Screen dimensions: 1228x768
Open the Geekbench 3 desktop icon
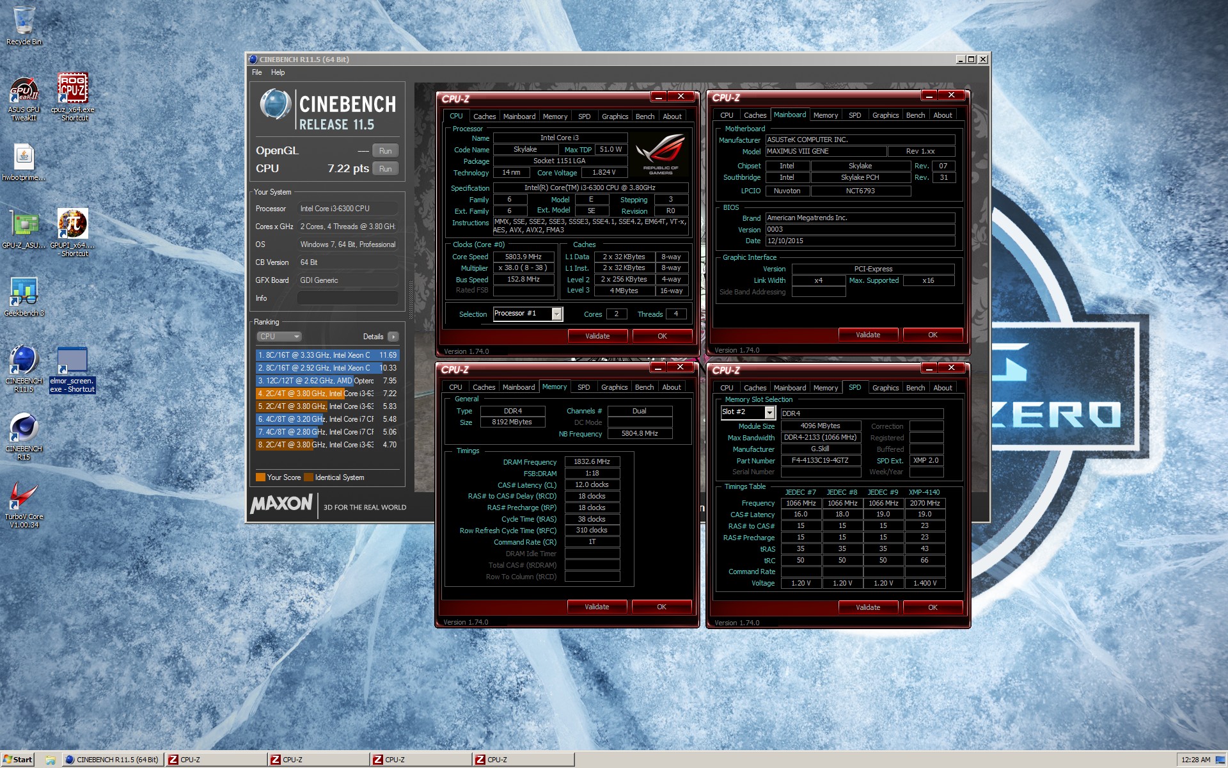[24, 298]
